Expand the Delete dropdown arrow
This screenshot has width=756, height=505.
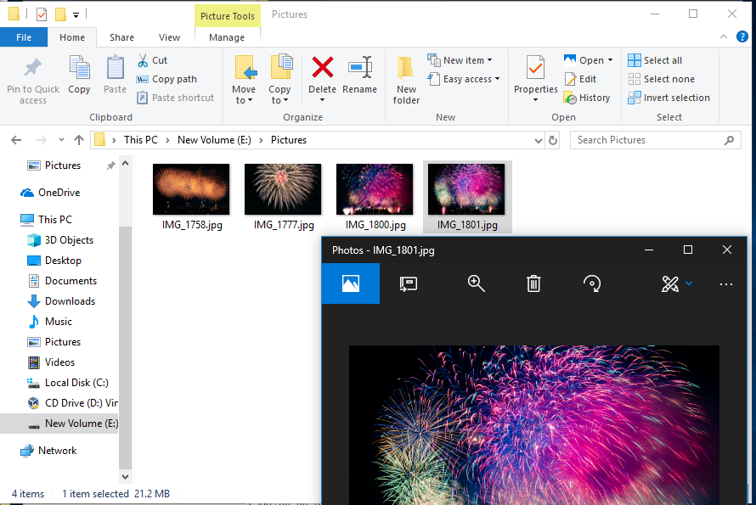pyautogui.click(x=322, y=100)
